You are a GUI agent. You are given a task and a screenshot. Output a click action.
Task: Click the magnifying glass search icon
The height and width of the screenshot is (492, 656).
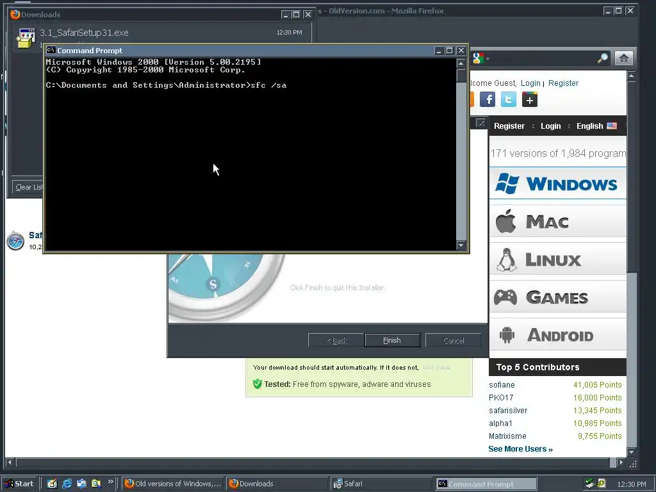pyautogui.click(x=602, y=58)
